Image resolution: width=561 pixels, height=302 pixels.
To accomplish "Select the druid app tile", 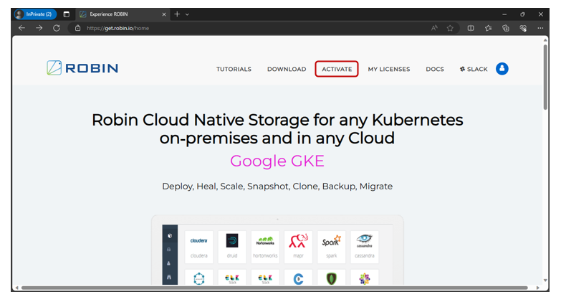I will tap(232, 247).
